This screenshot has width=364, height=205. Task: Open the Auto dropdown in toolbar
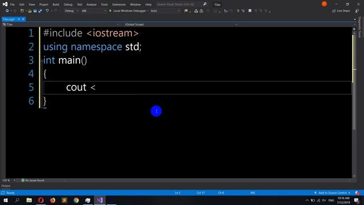165,11
